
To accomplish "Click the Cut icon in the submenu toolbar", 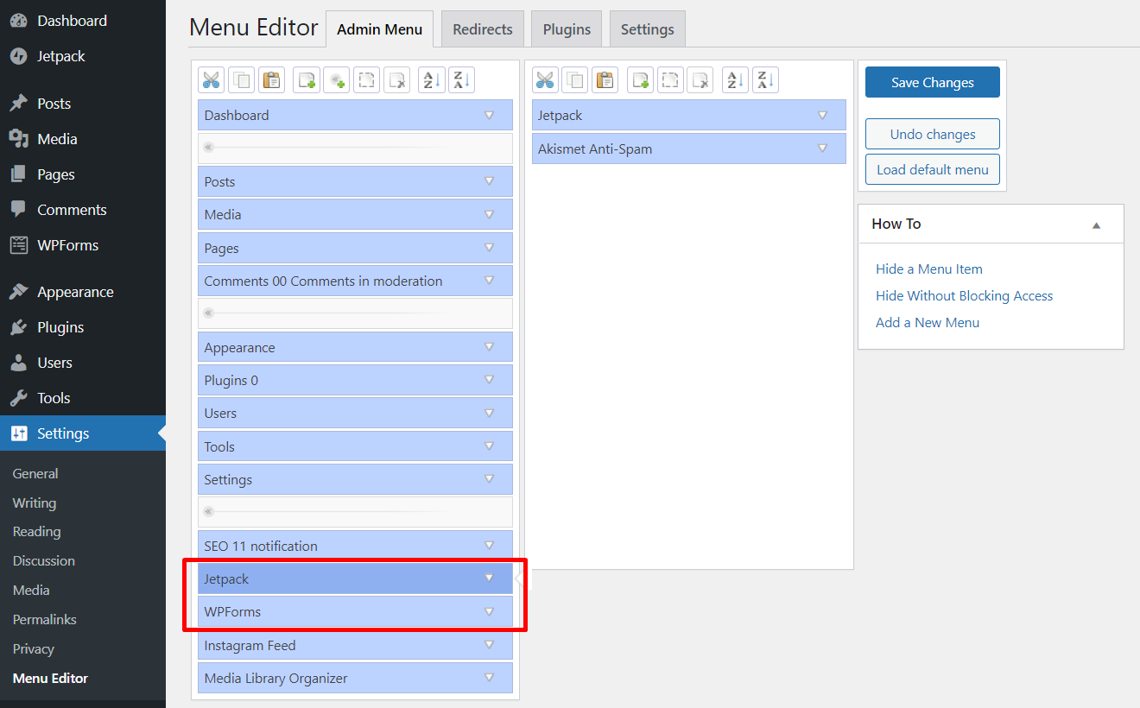I will pos(545,80).
